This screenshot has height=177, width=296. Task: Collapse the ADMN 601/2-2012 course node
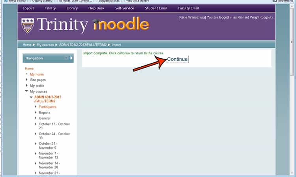pyautogui.click(x=31, y=97)
